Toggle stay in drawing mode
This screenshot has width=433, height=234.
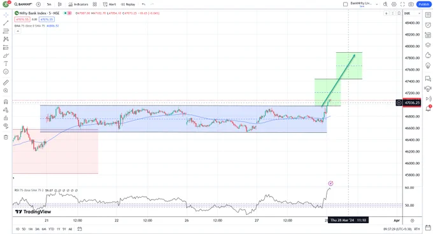click(x=6, y=110)
